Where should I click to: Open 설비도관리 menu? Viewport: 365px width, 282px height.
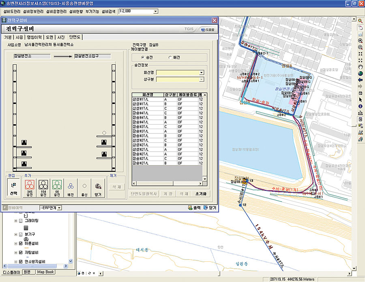[x=12, y=11]
